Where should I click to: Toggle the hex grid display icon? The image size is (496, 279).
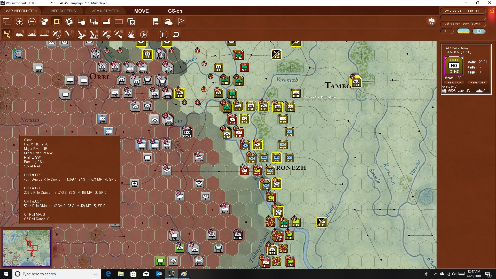point(44,22)
